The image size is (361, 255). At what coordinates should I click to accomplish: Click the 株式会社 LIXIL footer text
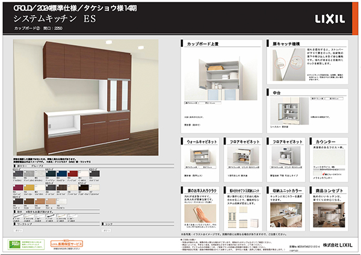point(338,245)
